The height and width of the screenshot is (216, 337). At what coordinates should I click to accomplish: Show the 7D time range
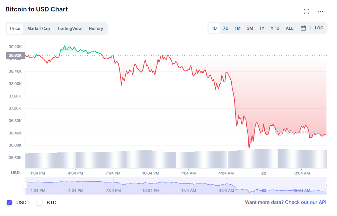pos(225,28)
